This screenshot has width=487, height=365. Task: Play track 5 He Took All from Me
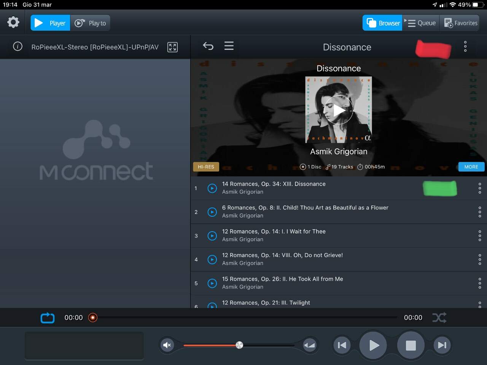[x=212, y=283]
